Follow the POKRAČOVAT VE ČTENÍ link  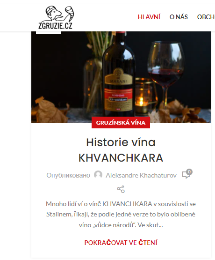[121, 243]
